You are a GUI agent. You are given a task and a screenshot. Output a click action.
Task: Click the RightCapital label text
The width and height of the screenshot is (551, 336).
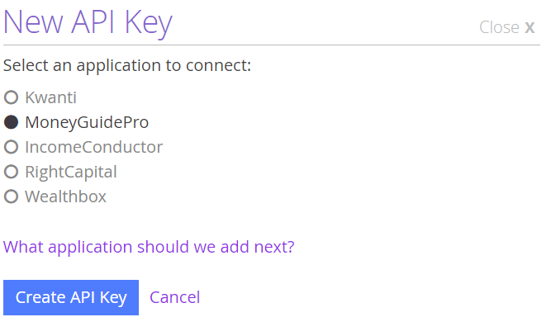(71, 173)
